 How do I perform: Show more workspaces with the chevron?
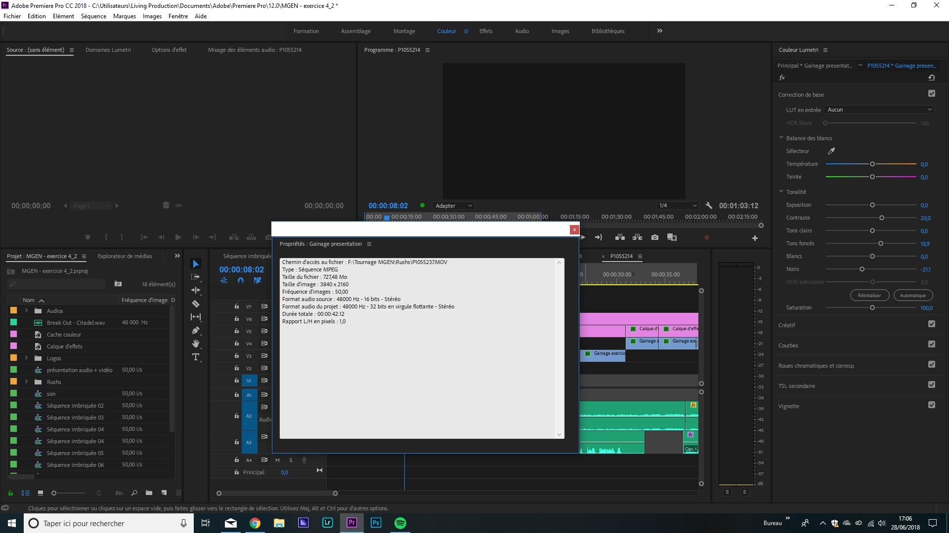659,31
